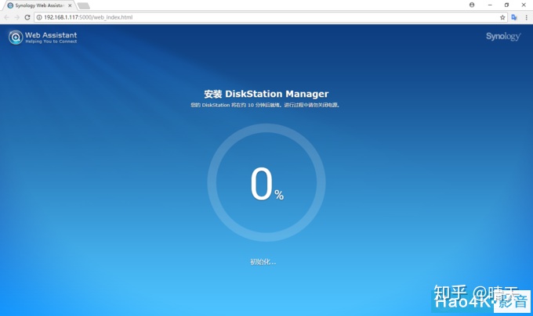Image resolution: width=533 pixels, height=316 pixels.
Task: Minimize the Chrome window
Action: (490, 5)
